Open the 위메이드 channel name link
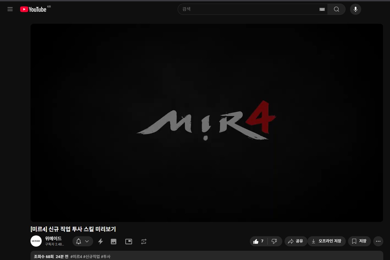 (53, 238)
